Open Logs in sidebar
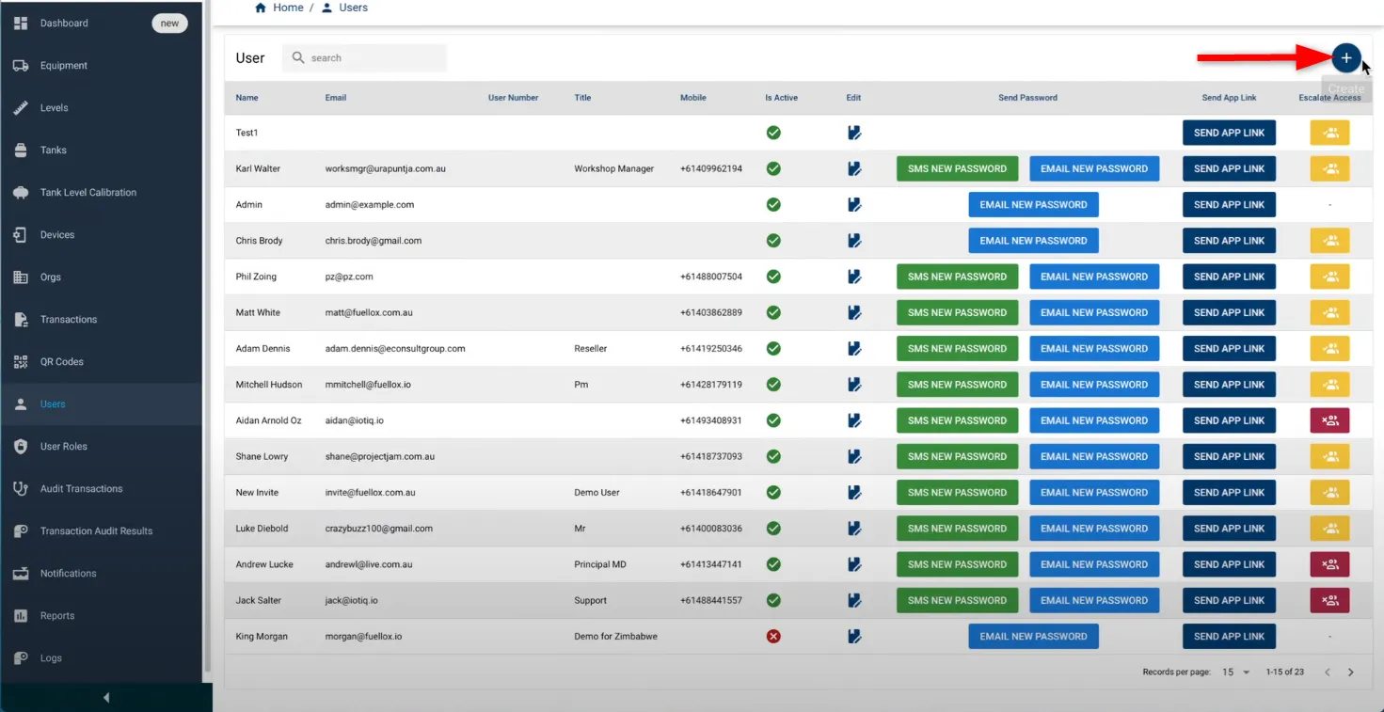Viewport: 1384px width, 712px height. (101, 658)
